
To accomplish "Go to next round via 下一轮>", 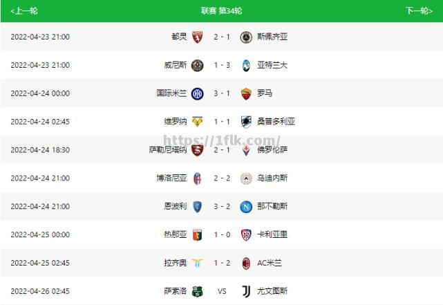I will pyautogui.click(x=420, y=11).
